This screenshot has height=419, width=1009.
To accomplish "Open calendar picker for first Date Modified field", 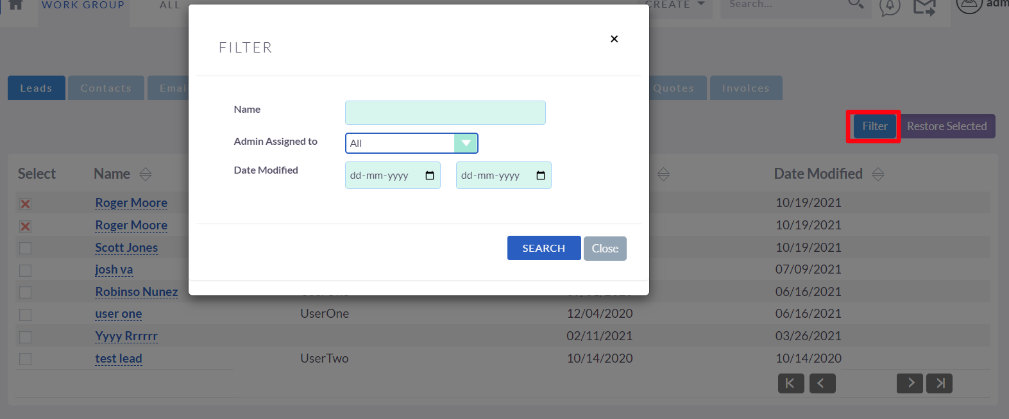I will tap(430, 176).
